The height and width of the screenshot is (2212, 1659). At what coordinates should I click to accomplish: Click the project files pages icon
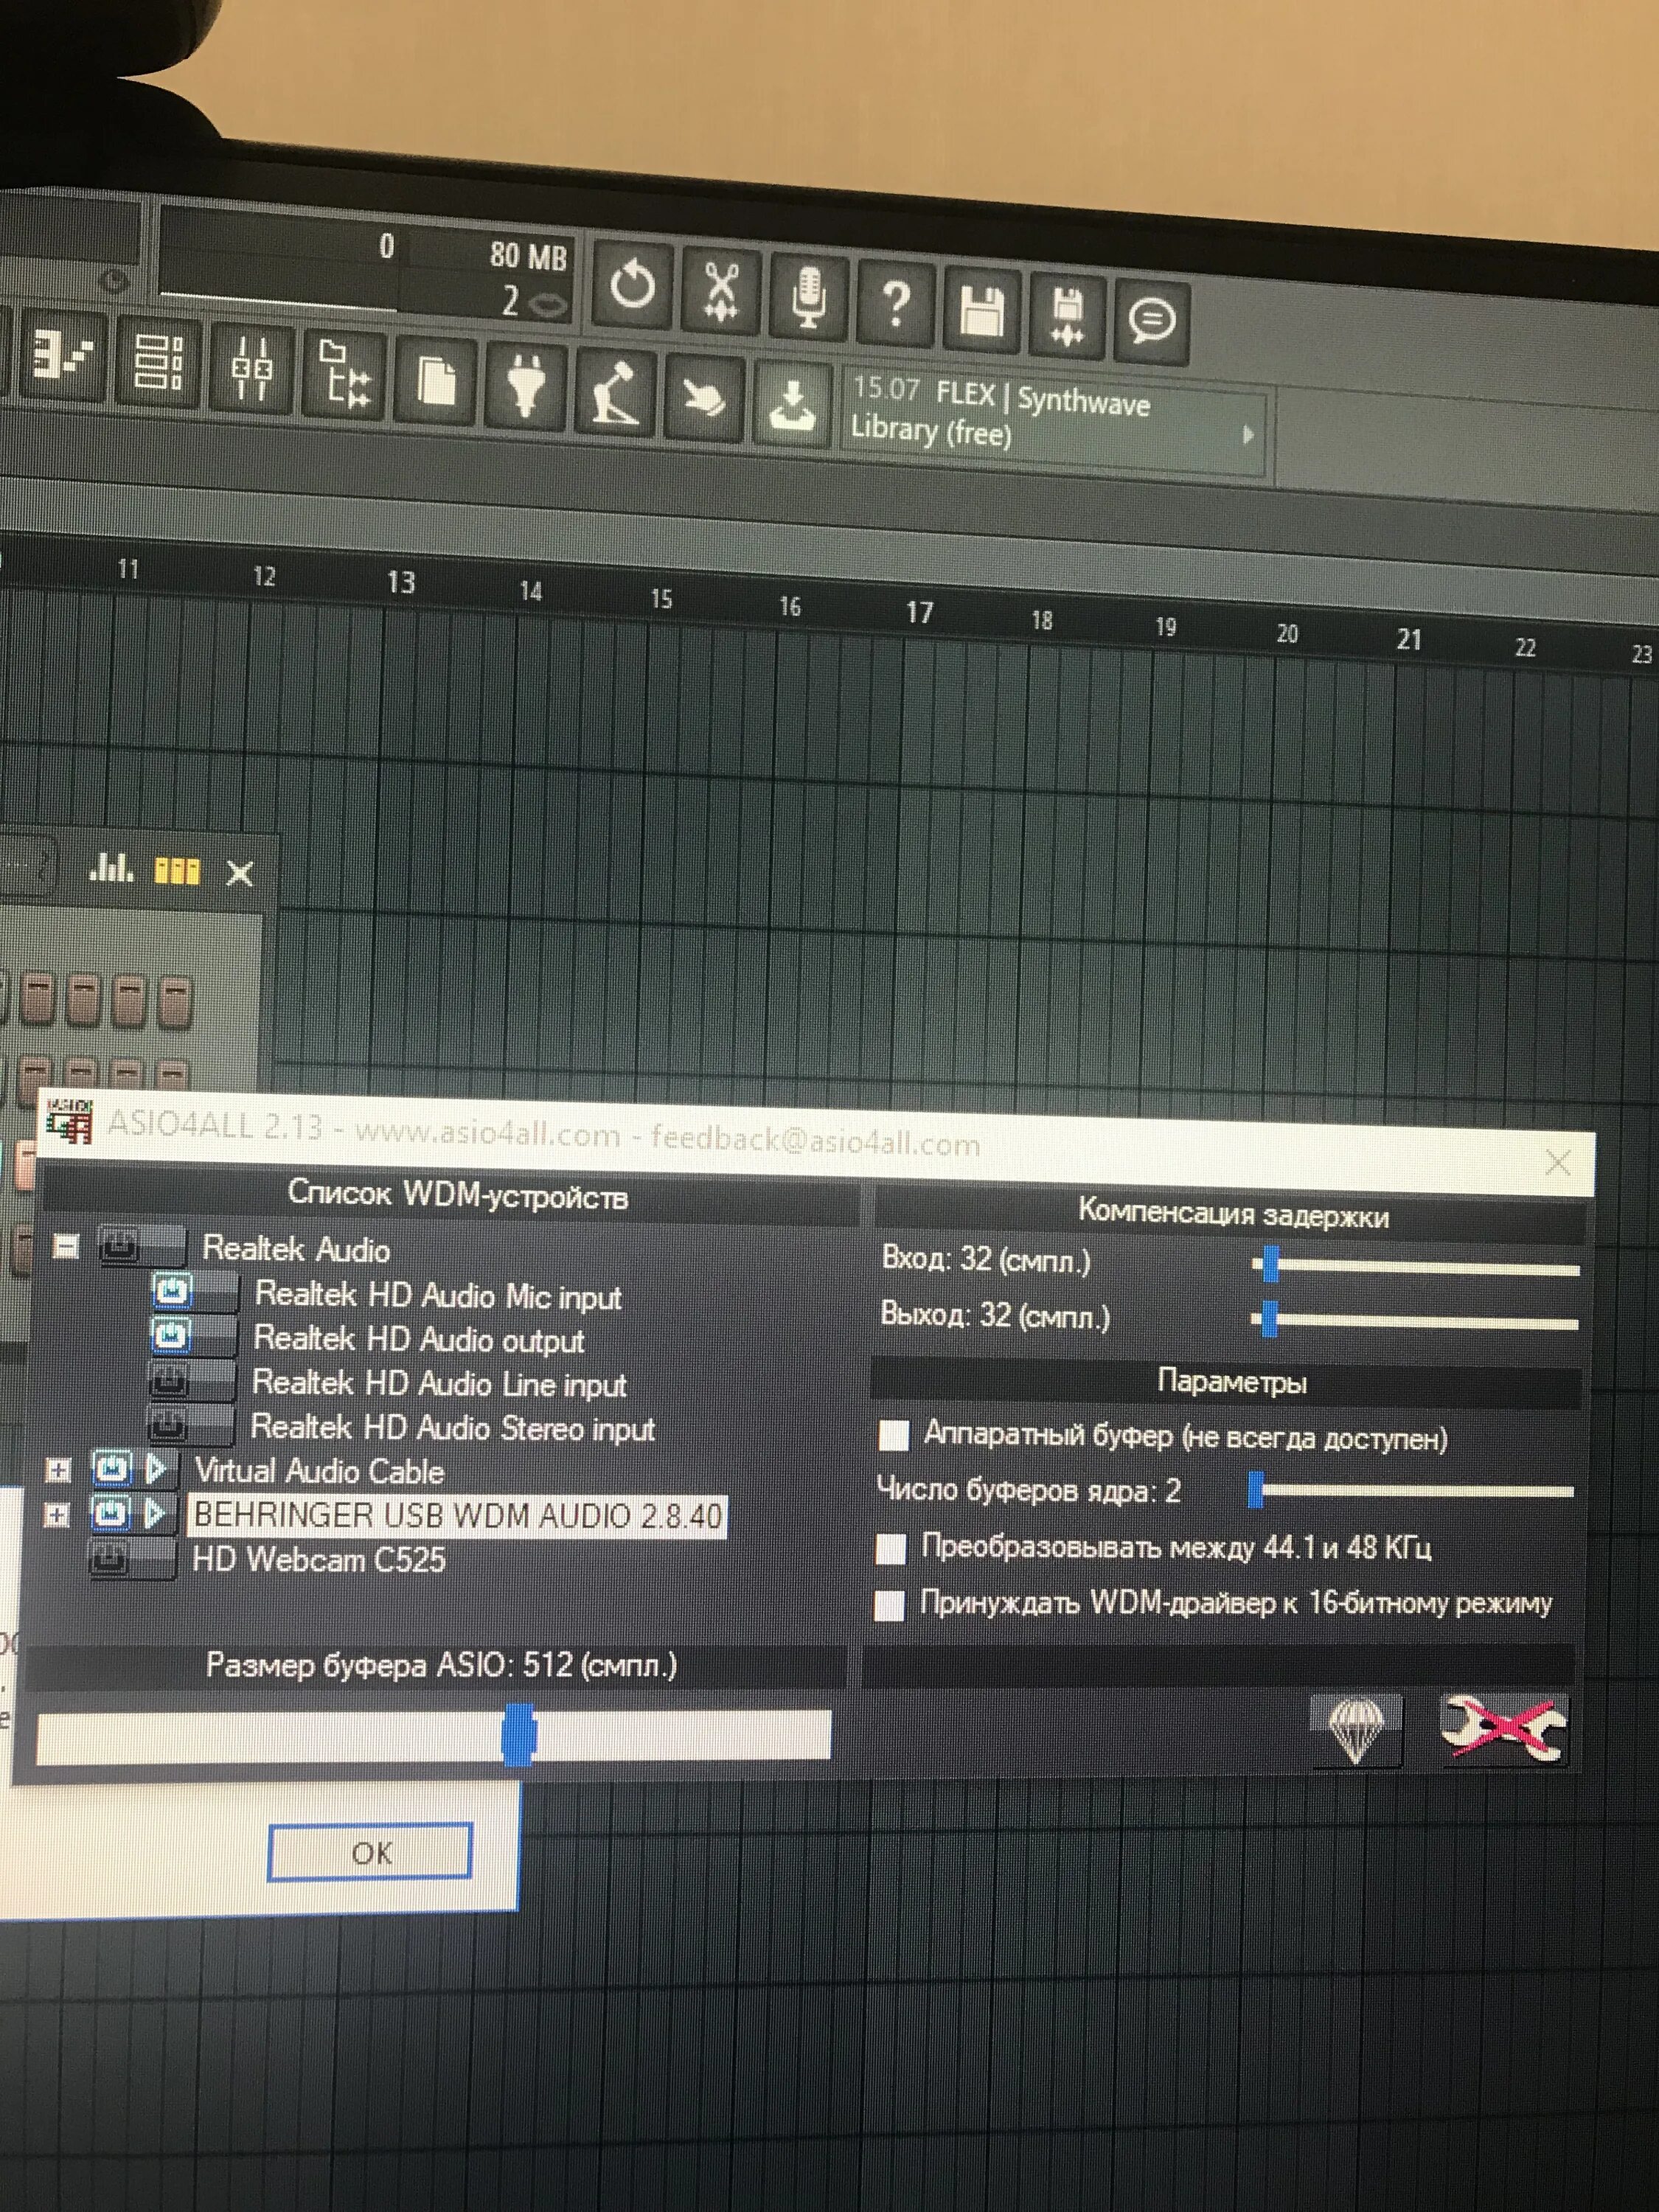click(435, 381)
